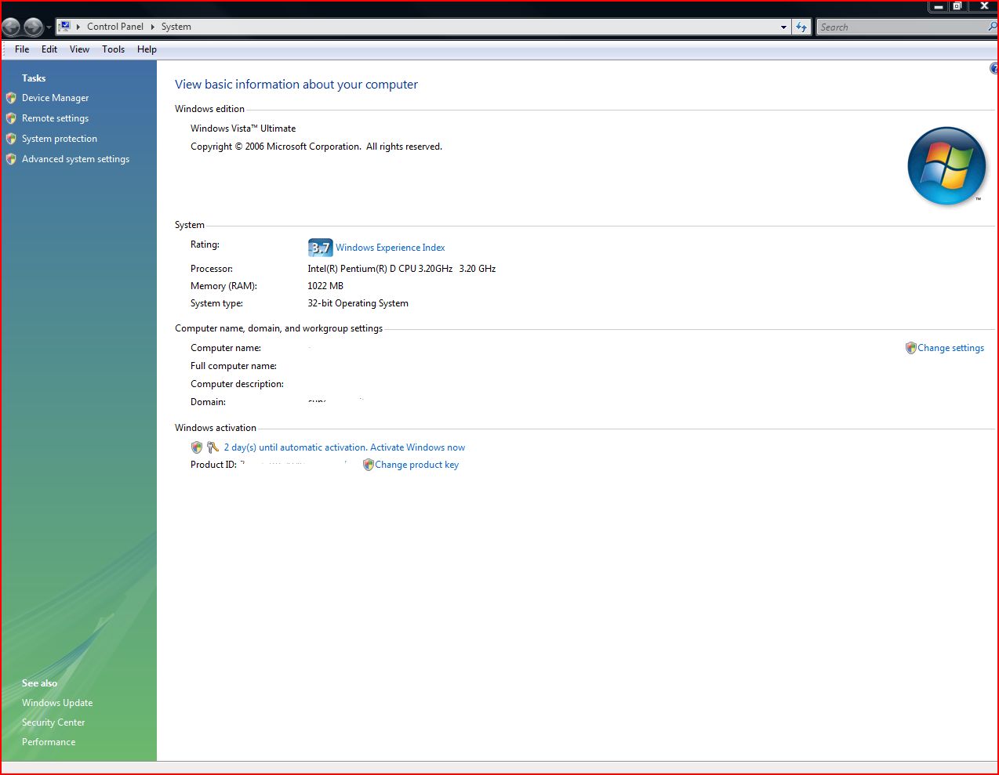This screenshot has width=999, height=775.
Task: Click the shield icon beside Device Manager
Action: 11,98
